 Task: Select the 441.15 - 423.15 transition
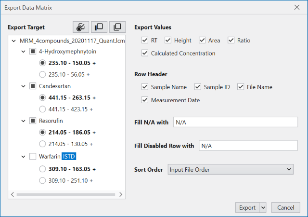tap(42, 109)
